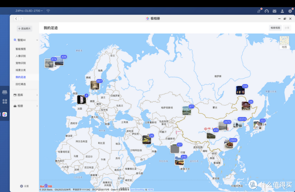Switch map type using 地图 thumbnail
The width and height of the screenshot is (295, 192).
tap(284, 42)
